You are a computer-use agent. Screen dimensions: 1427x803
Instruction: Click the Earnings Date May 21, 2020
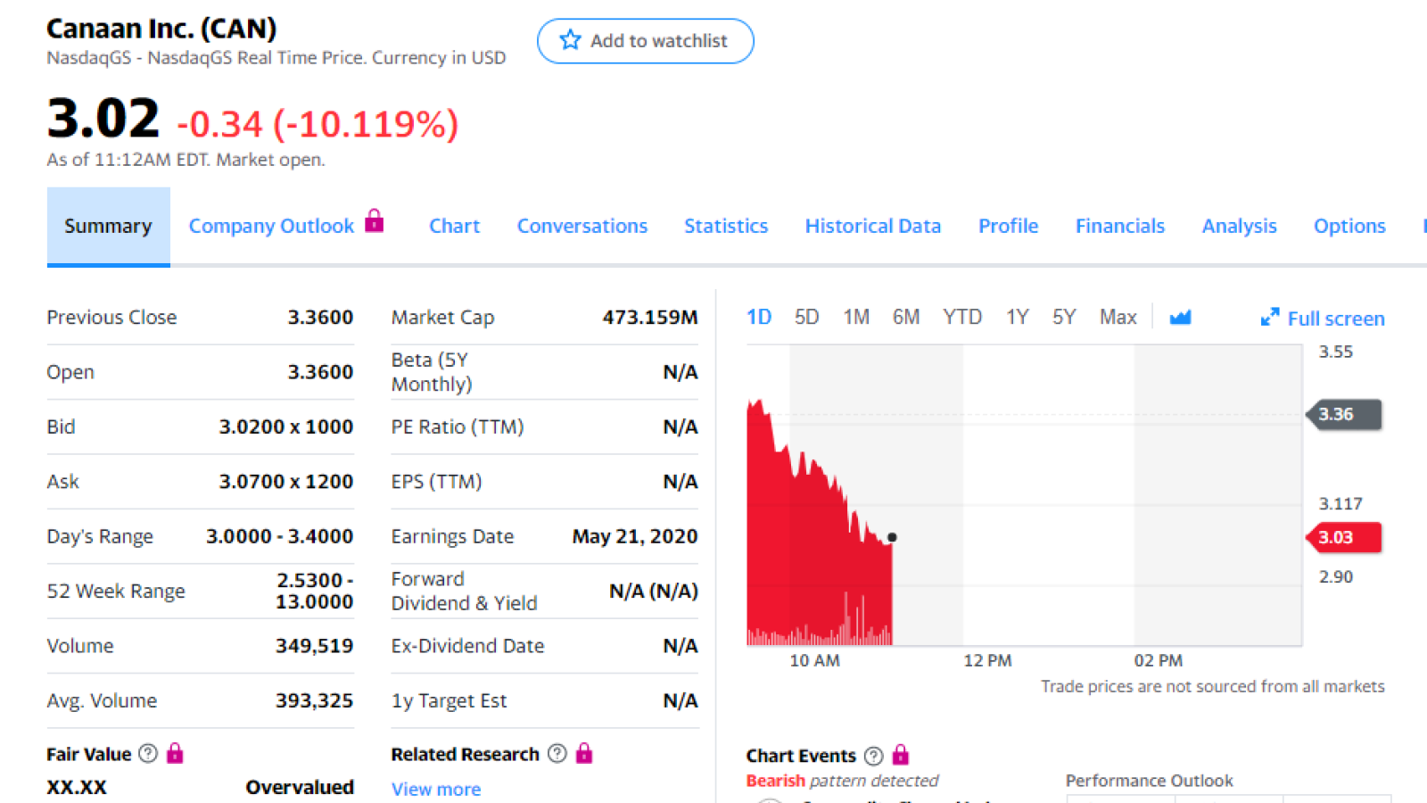click(x=635, y=536)
